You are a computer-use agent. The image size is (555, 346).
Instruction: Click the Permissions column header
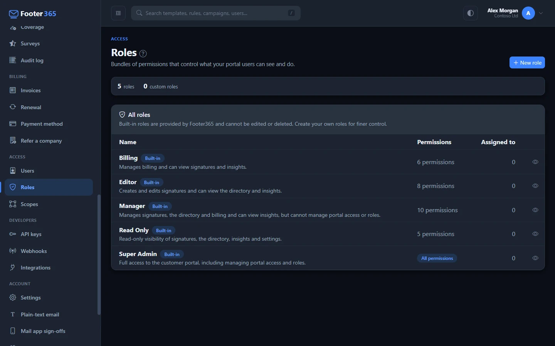[x=434, y=142]
